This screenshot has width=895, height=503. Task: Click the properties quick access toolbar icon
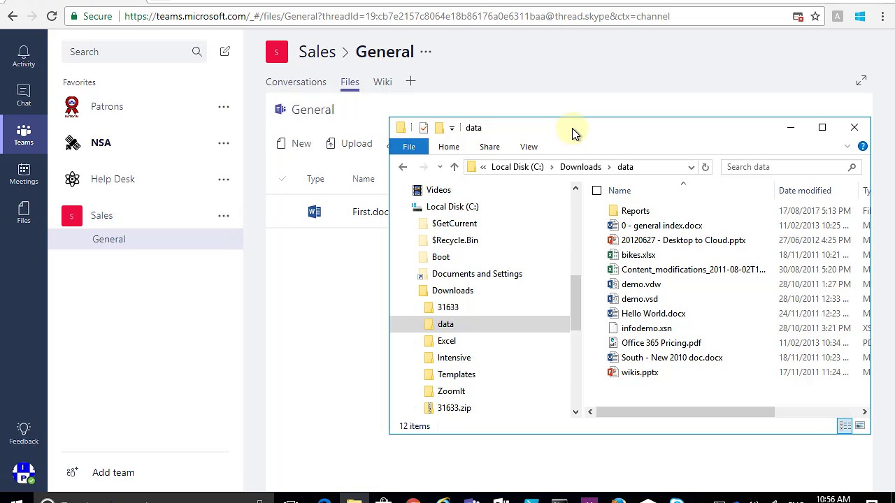[424, 128]
